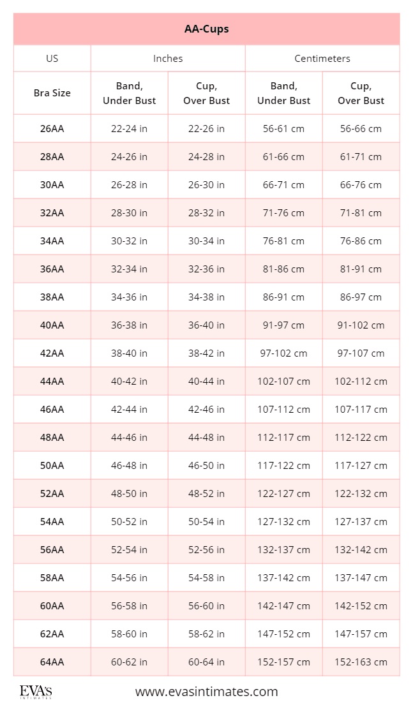Select the Inches column group header
Screen dimensions: 413x712
(168, 58)
